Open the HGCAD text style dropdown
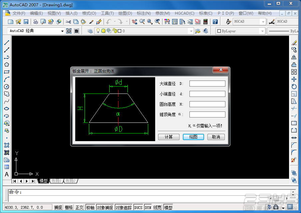This screenshot has height=213, width=301. [263, 22]
